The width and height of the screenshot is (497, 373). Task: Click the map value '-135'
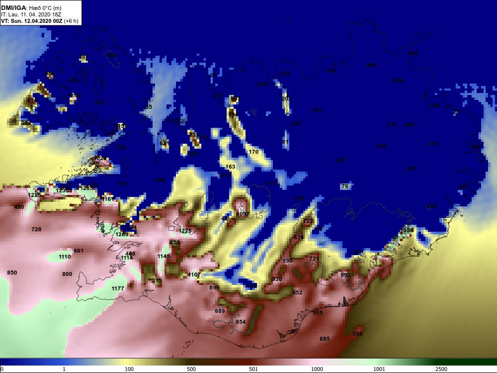coord(298,198)
